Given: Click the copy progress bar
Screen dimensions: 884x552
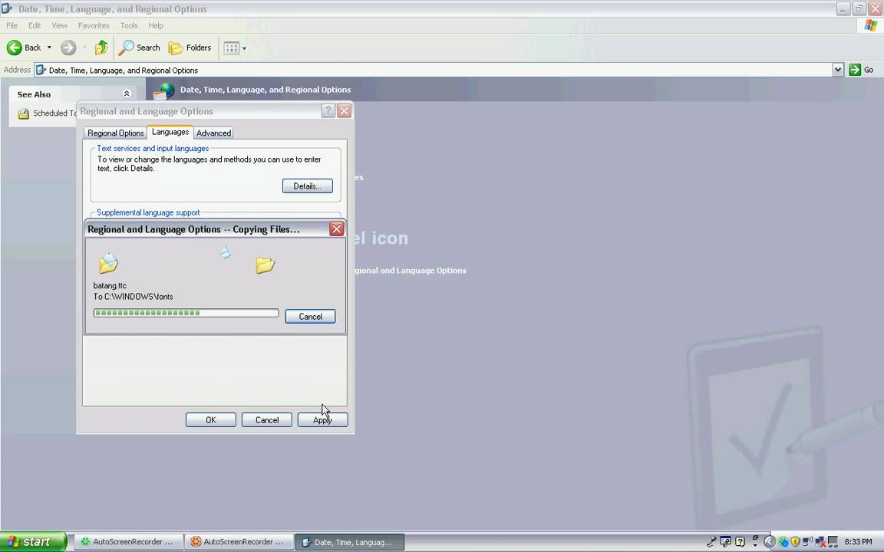Looking at the screenshot, I should (186, 313).
